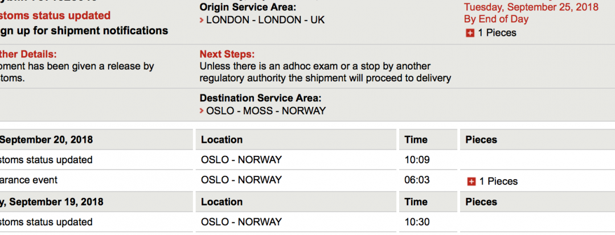Click the 'Origin Service Area:' label
Screen dimensions: 615x235
pos(248,7)
